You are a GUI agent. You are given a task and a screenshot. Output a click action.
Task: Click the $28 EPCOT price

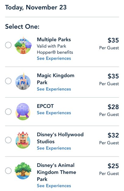(113, 107)
